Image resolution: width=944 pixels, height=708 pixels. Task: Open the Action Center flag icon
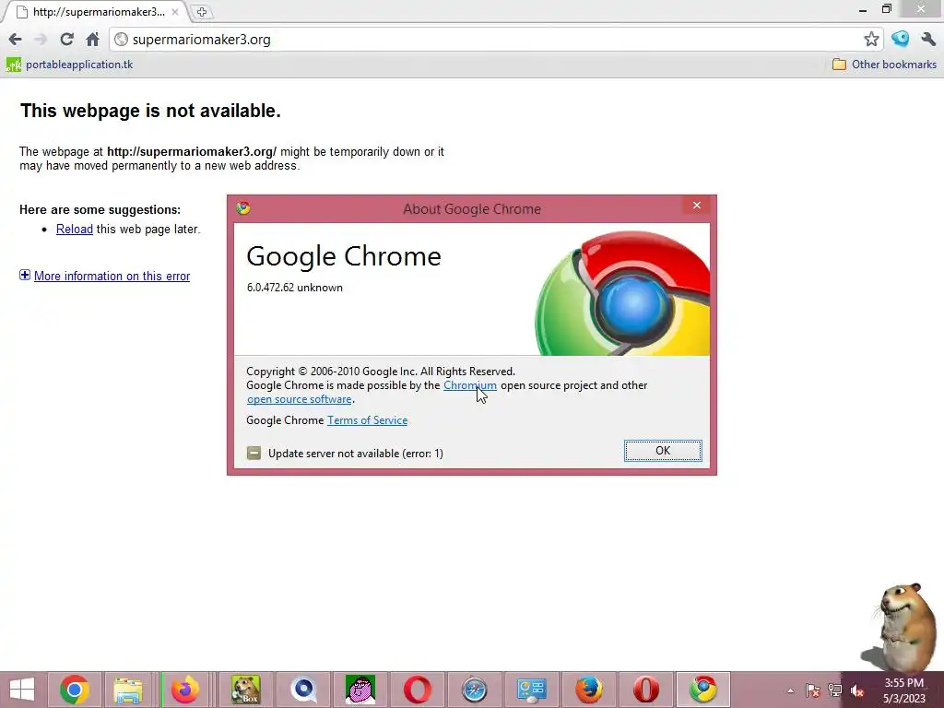813,690
